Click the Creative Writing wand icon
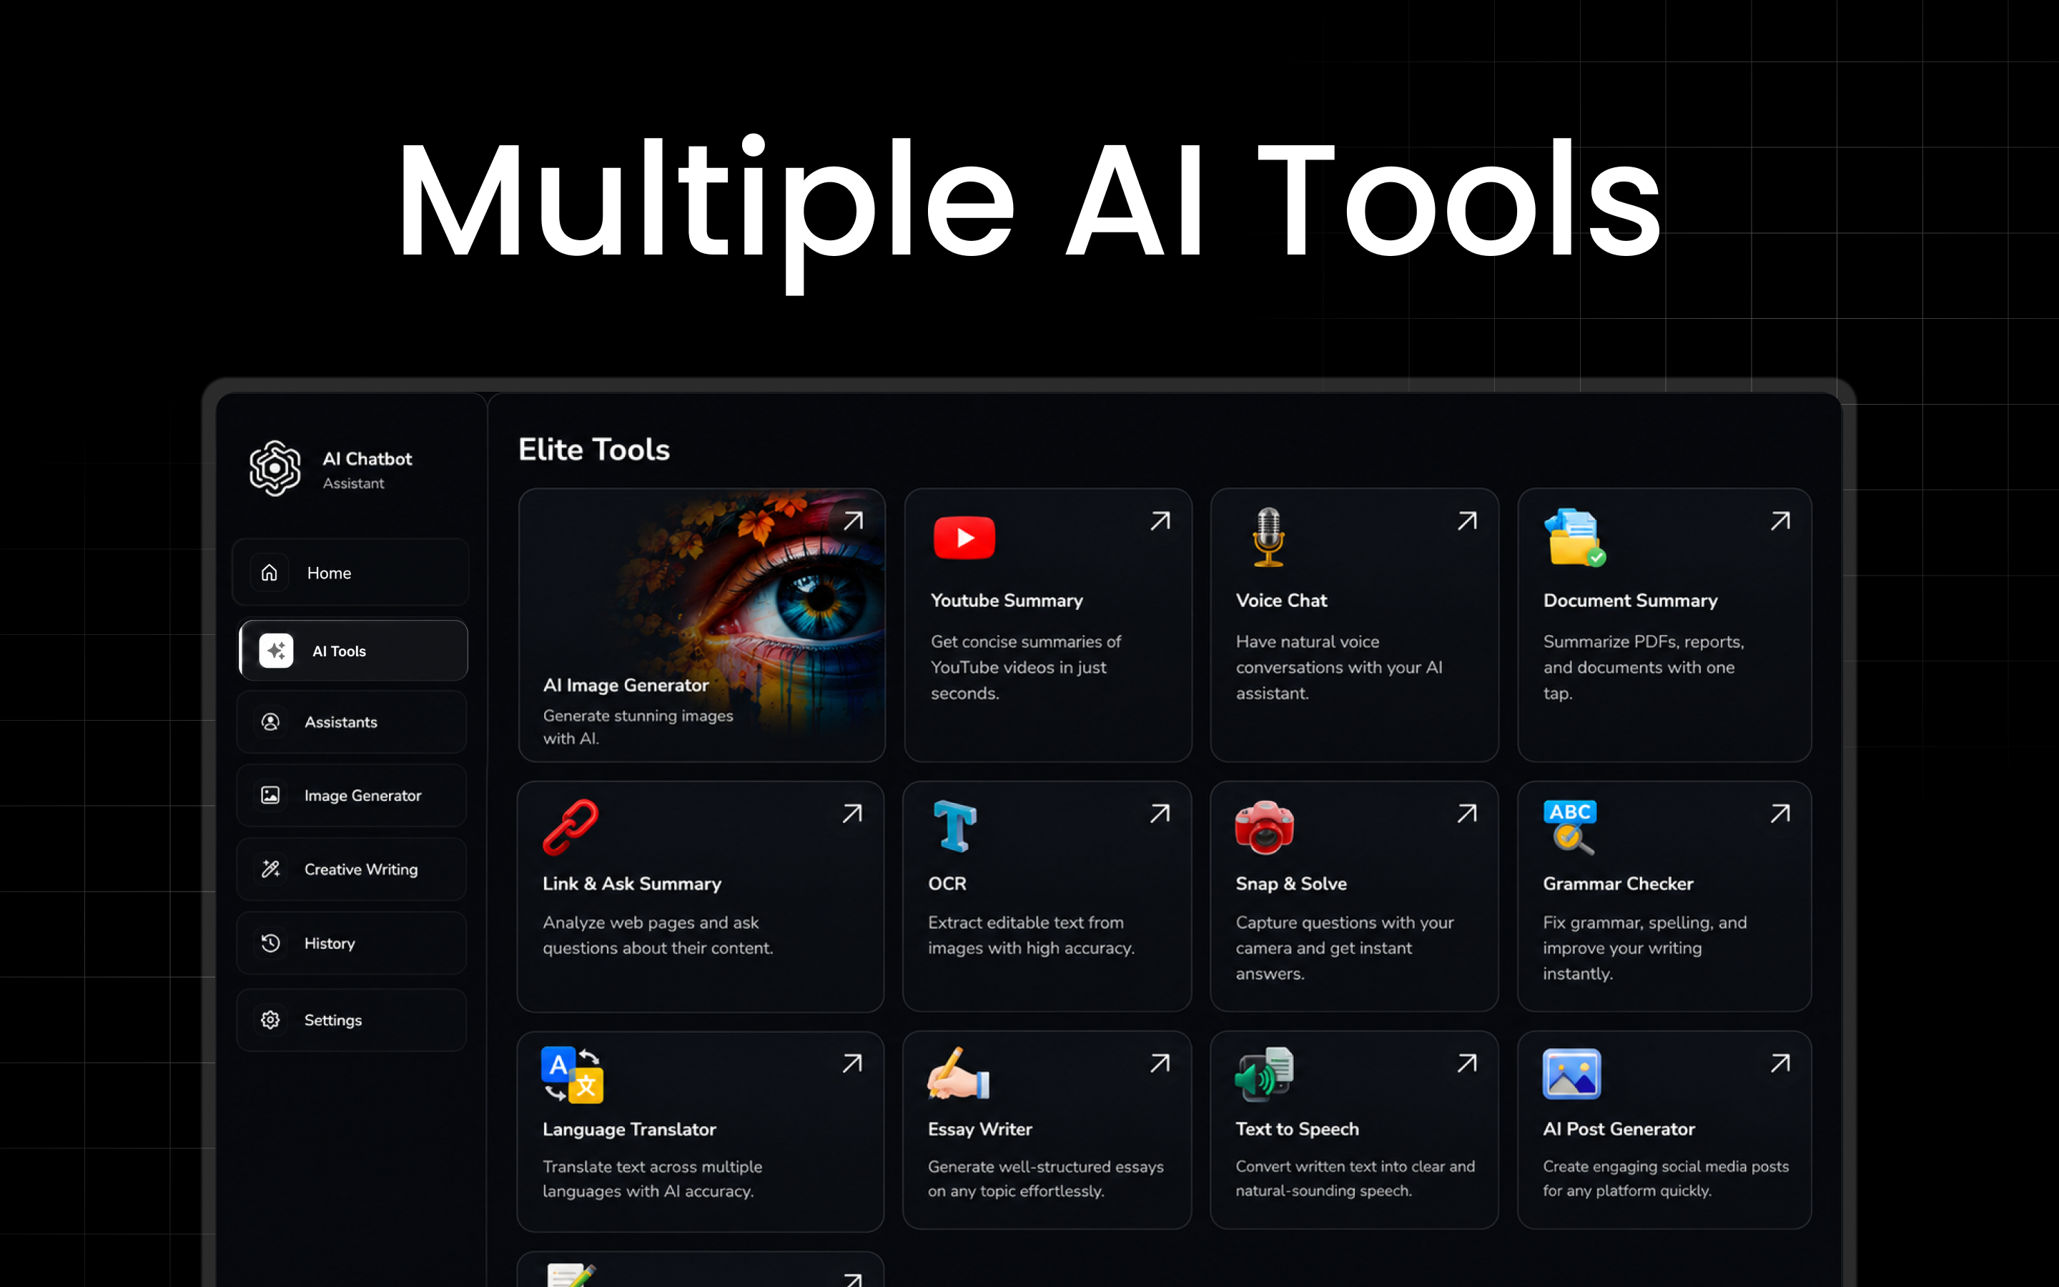 (270, 869)
